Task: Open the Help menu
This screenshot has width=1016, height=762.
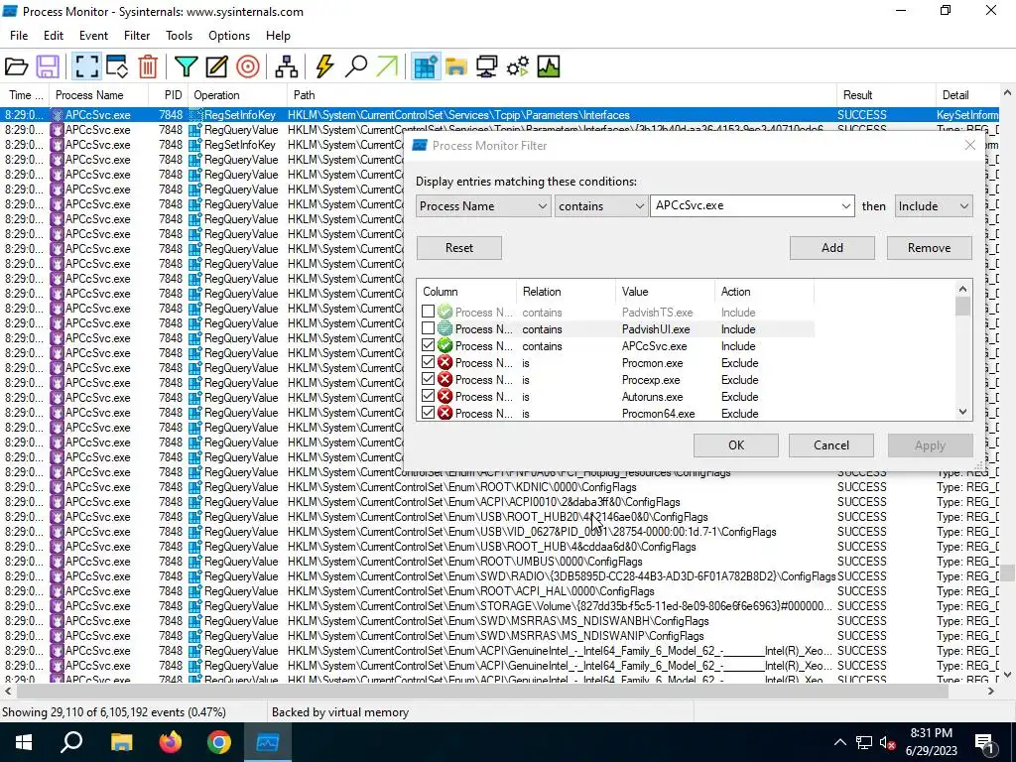Action: 278,36
